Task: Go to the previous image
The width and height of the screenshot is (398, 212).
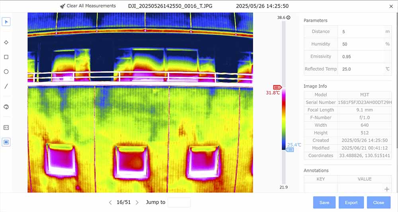Action: (x=110, y=202)
